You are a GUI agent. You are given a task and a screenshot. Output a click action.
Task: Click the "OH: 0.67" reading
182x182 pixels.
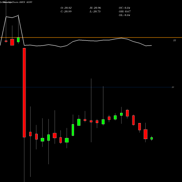[x=124, y=12]
